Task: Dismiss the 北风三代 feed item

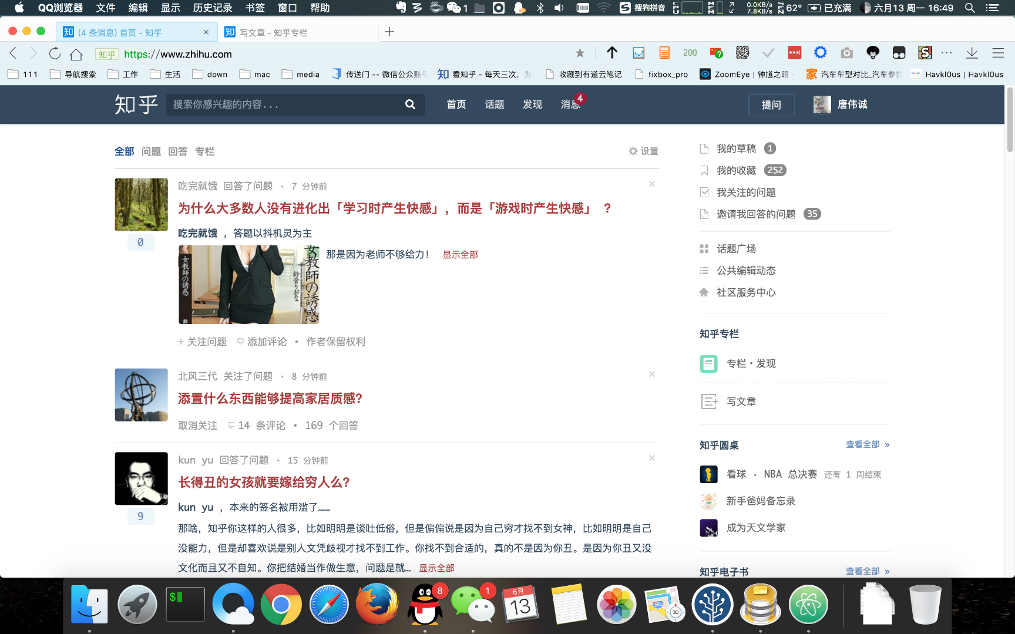Action: (x=652, y=374)
